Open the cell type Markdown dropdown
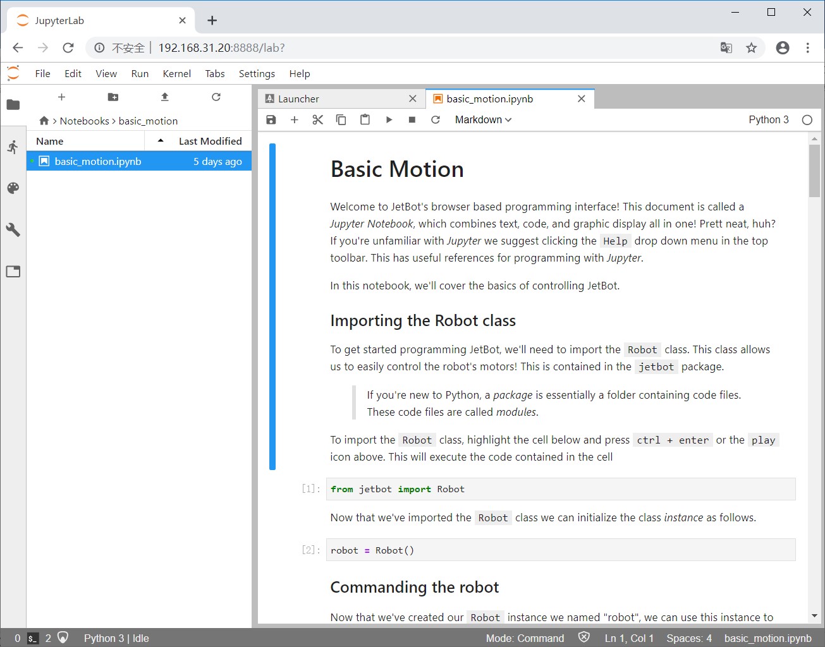 pos(484,119)
